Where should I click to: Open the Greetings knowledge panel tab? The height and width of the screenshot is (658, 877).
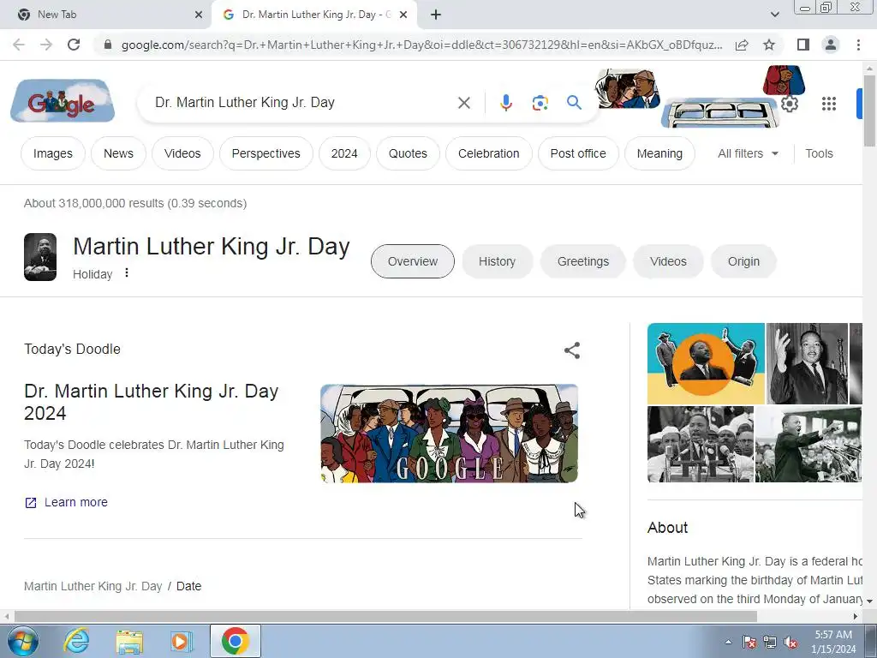582,261
